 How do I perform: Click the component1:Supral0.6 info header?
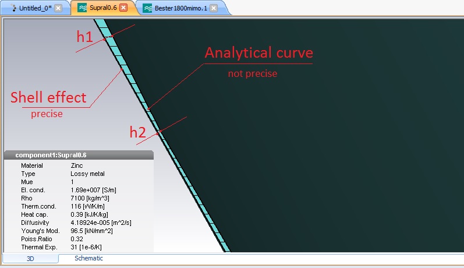[79, 155]
